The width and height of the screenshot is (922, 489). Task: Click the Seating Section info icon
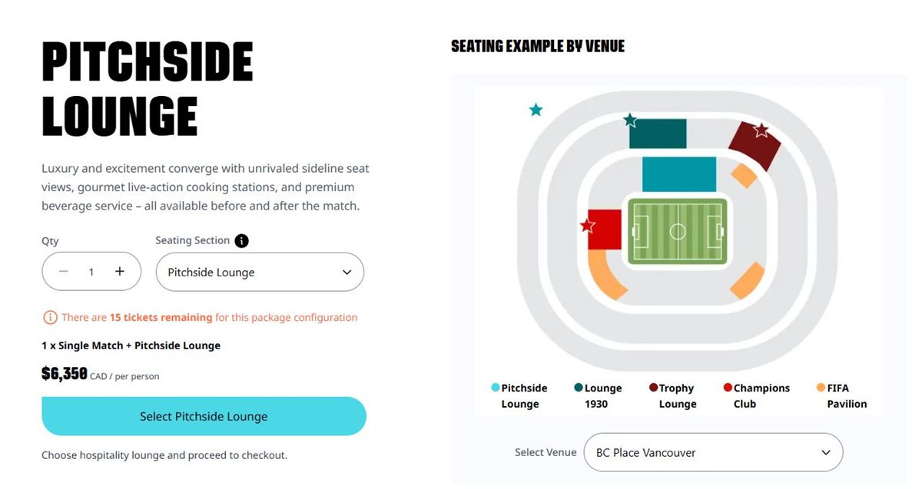click(241, 241)
